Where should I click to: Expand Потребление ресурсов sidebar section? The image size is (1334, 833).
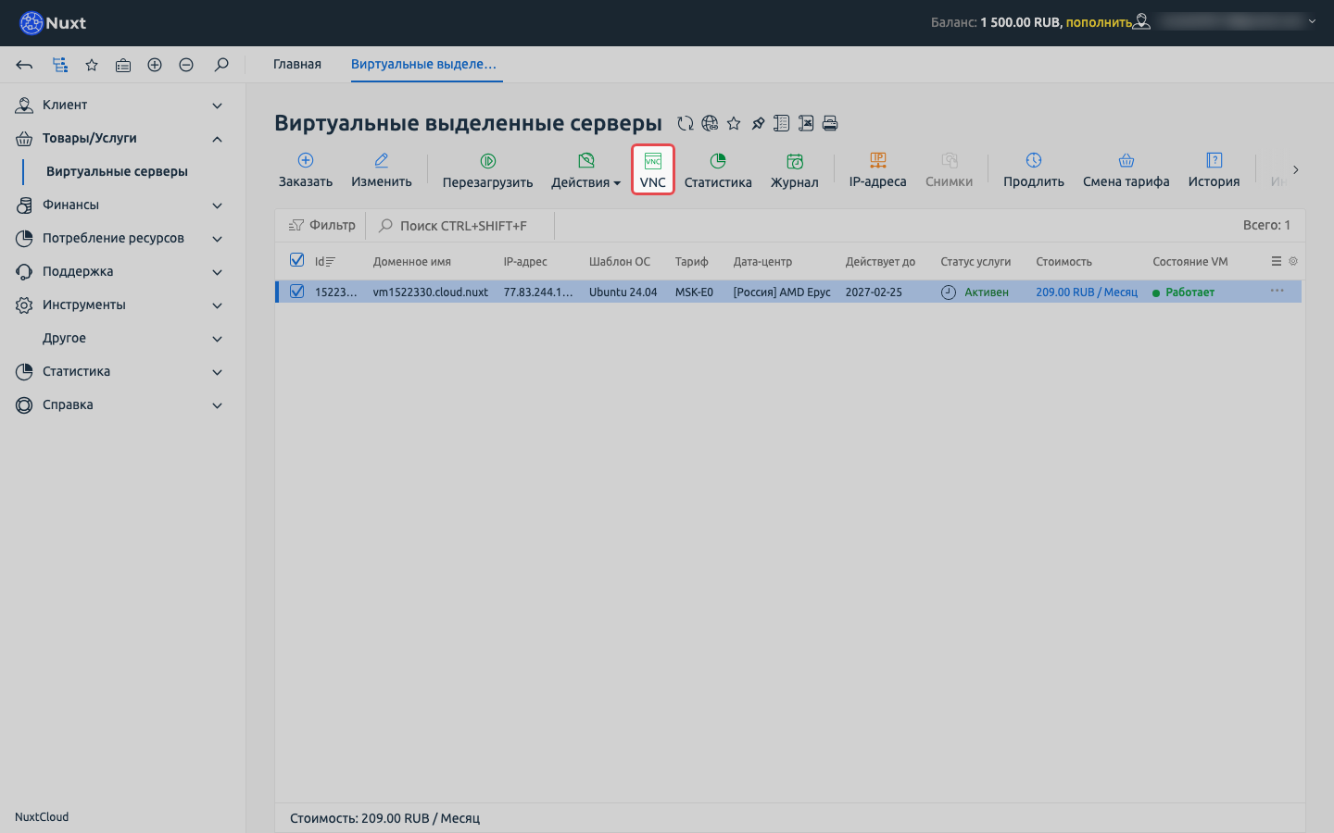tap(122, 239)
